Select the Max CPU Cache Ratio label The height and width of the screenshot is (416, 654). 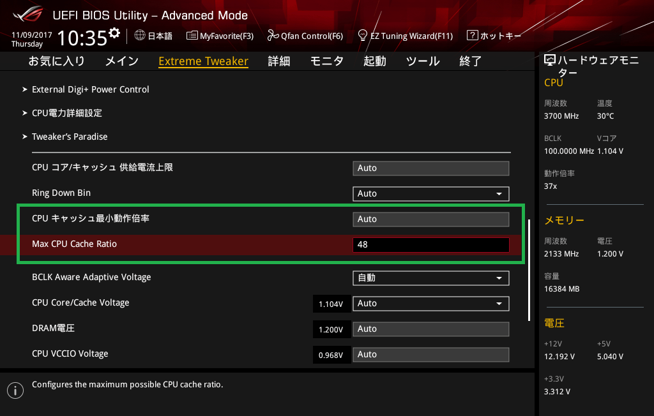tap(74, 244)
